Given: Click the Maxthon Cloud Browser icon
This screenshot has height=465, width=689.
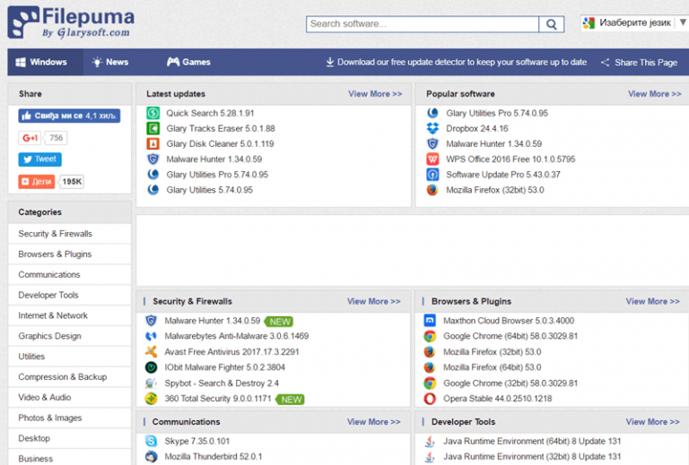Looking at the screenshot, I should click(430, 321).
